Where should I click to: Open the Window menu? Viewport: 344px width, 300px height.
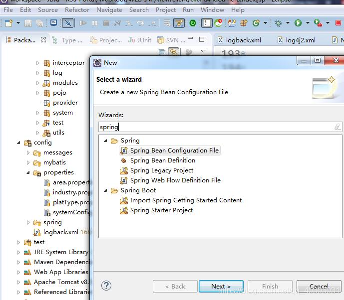(212, 10)
